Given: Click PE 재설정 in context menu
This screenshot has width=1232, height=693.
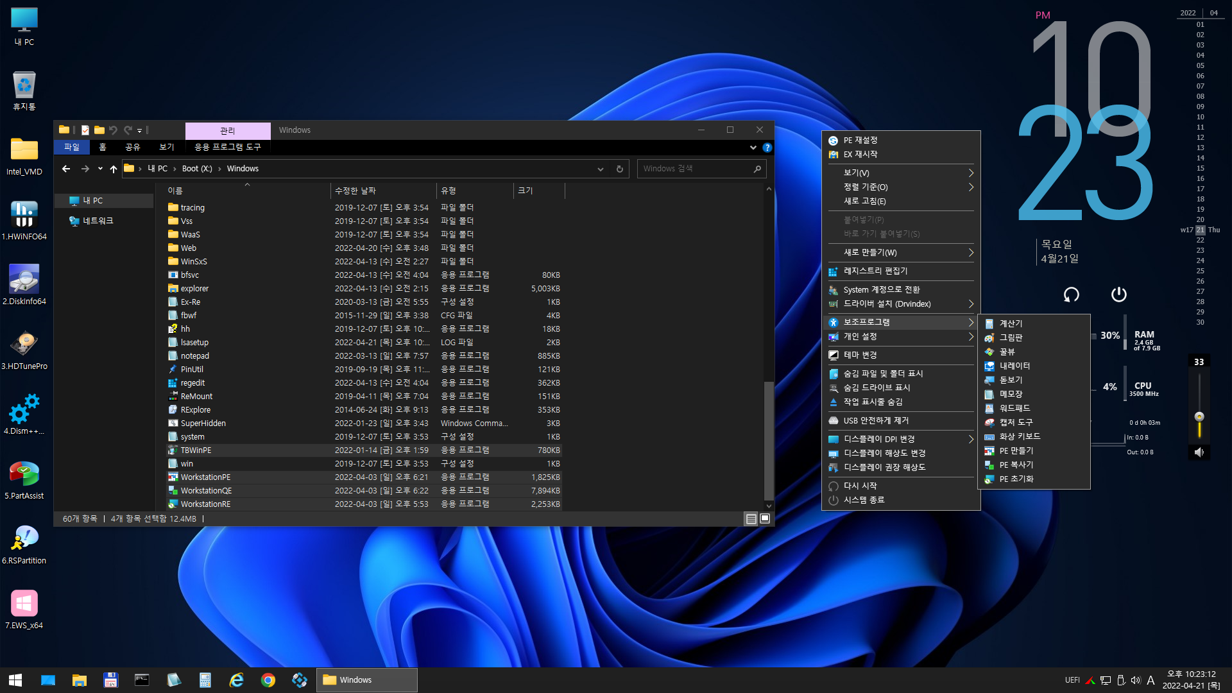Looking at the screenshot, I should [x=901, y=140].
